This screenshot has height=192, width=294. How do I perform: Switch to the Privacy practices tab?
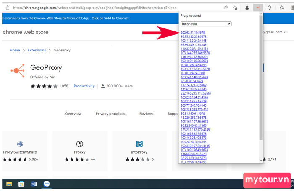(x=110, y=113)
